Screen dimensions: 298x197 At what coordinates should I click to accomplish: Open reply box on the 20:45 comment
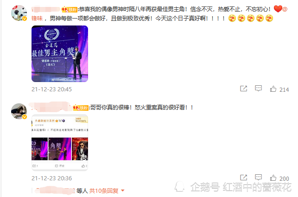[x=258, y=89]
